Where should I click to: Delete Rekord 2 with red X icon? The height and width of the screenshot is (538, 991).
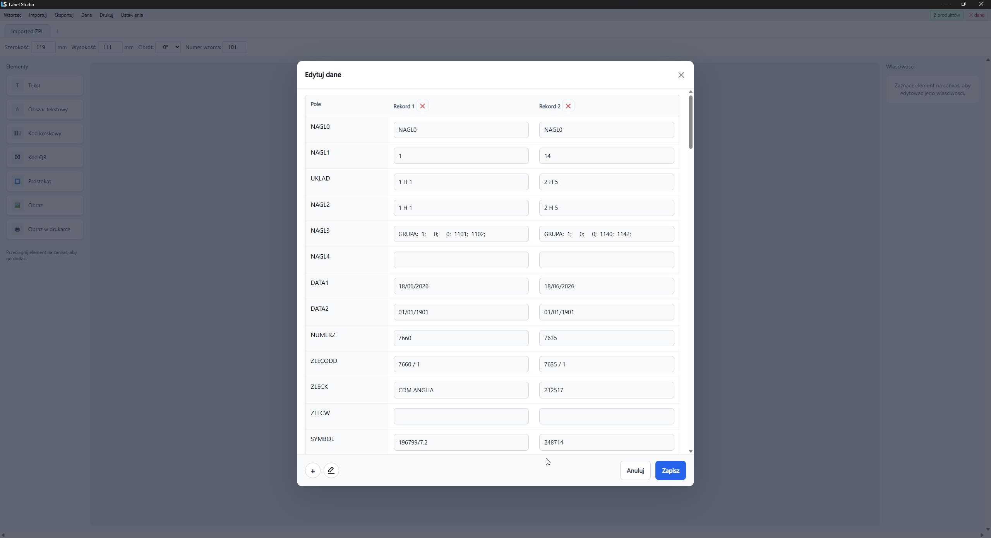click(x=568, y=106)
